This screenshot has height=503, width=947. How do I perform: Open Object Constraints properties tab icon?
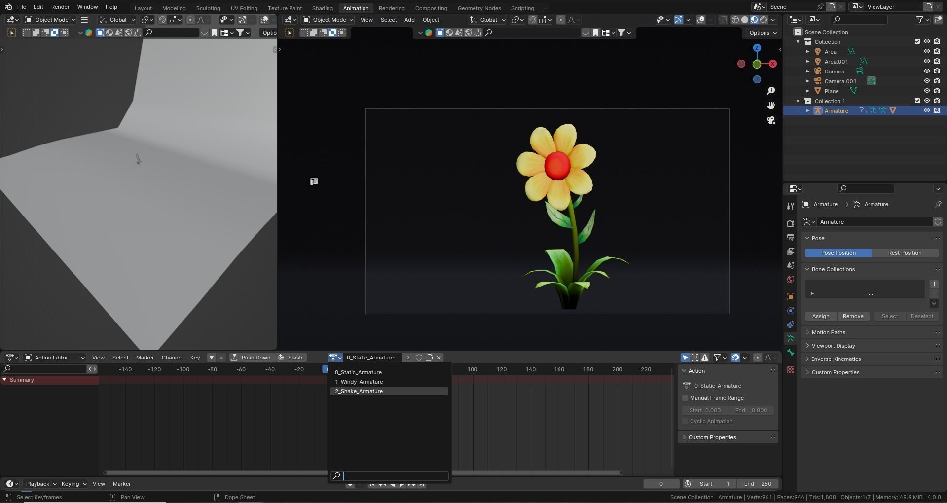coord(791,324)
